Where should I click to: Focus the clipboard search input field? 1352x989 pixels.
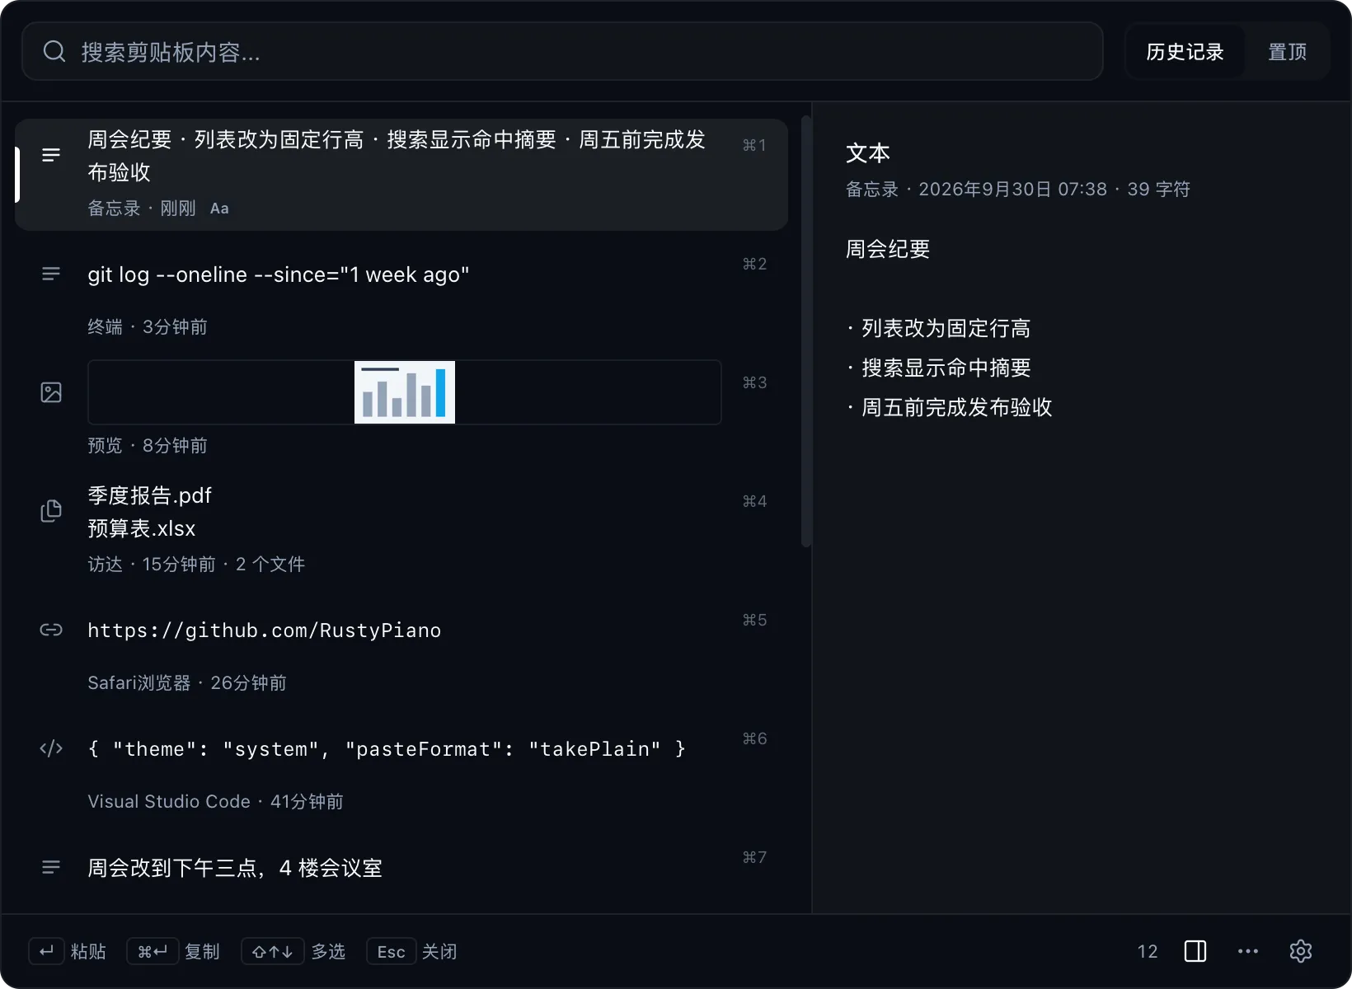pyautogui.click(x=562, y=52)
